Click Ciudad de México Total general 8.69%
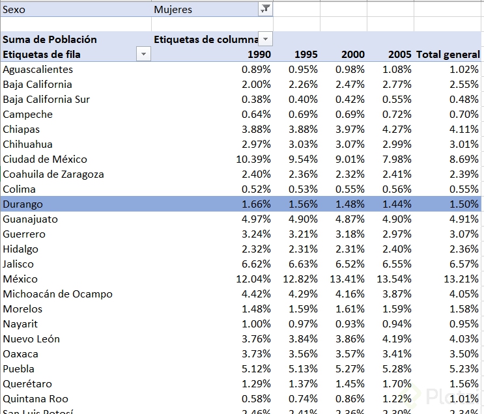The width and height of the screenshot is (484, 414). (x=464, y=159)
